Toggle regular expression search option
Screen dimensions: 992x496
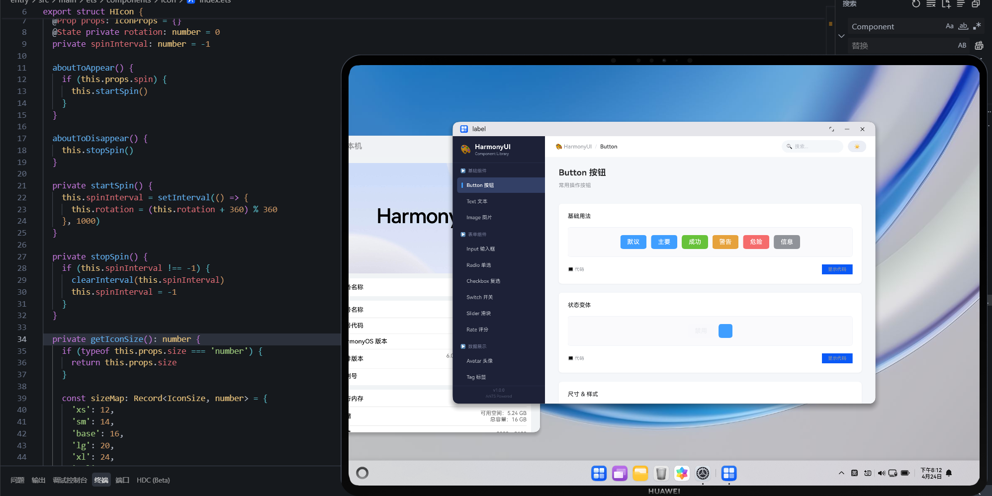tap(977, 26)
